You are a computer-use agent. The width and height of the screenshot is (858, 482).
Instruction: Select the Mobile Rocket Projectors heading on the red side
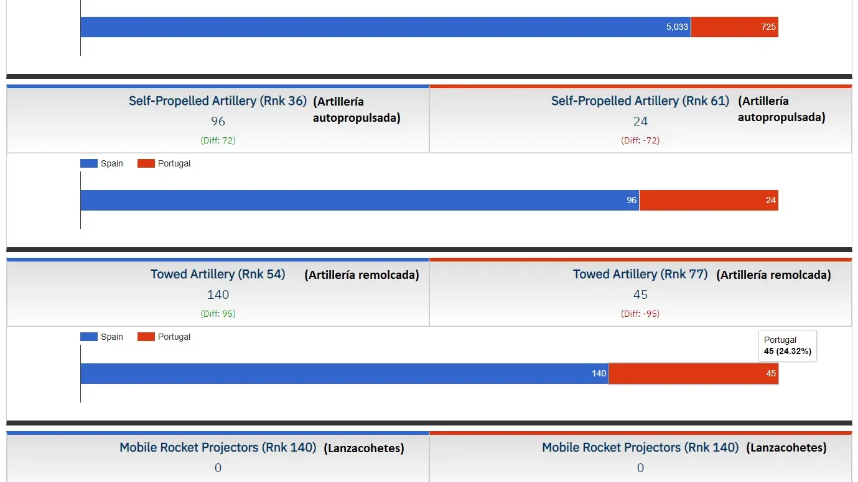(x=640, y=447)
